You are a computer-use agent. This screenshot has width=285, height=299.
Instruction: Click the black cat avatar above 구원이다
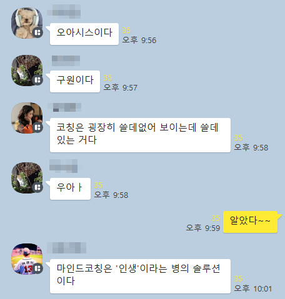click(x=27, y=71)
